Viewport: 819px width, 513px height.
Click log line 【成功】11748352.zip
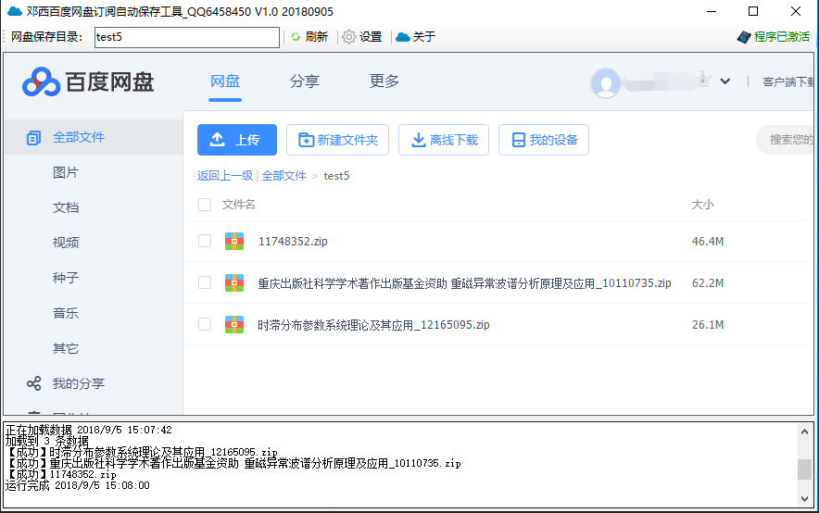[x=61, y=474]
